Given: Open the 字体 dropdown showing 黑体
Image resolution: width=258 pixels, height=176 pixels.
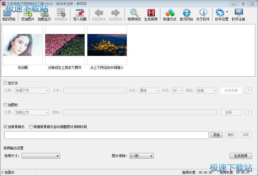Looking at the screenshot, I should click(149, 90).
